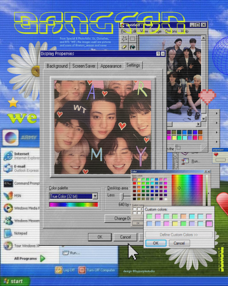The width and height of the screenshot is (228, 286).
Task: Open the File menu in Paint
Action: 124,32
